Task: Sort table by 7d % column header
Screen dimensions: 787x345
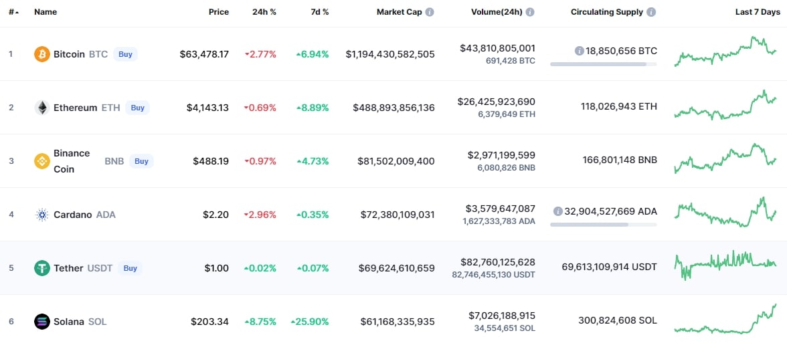Action: point(319,12)
